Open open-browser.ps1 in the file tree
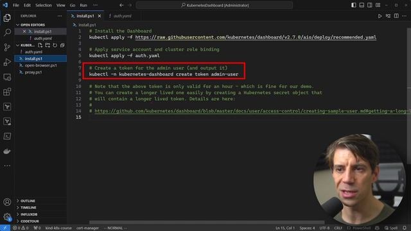The height and width of the screenshot is (231, 411). pyautogui.click(x=40, y=65)
